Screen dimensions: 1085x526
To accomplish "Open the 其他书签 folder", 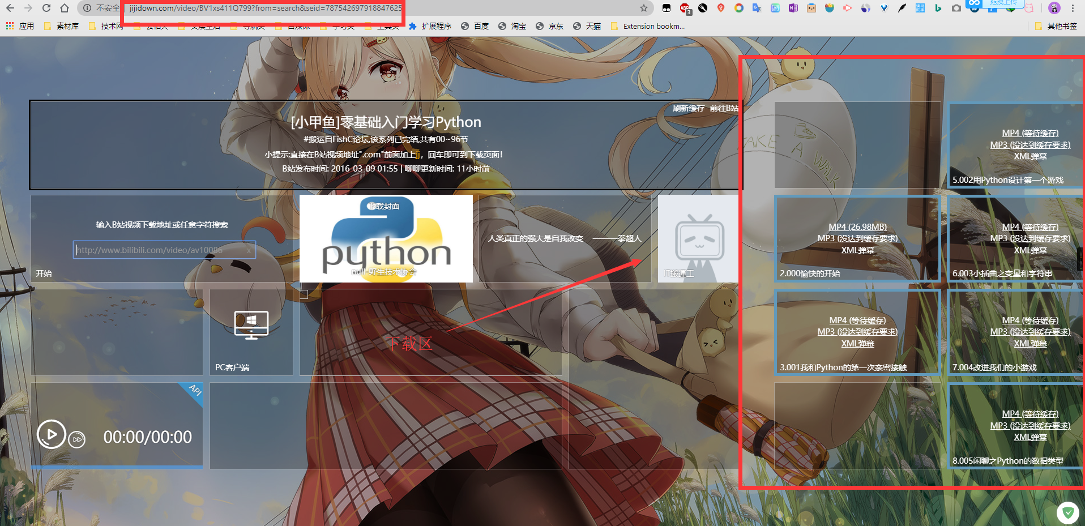I will point(1056,26).
